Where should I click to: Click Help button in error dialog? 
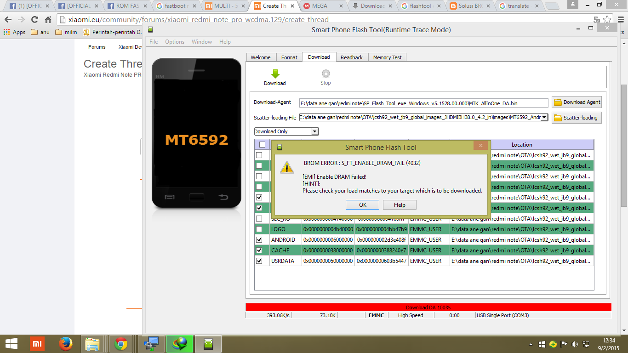coord(400,205)
